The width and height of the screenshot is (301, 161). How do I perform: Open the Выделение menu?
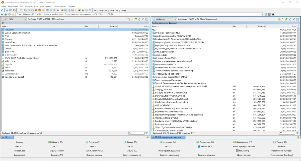point(13,6)
